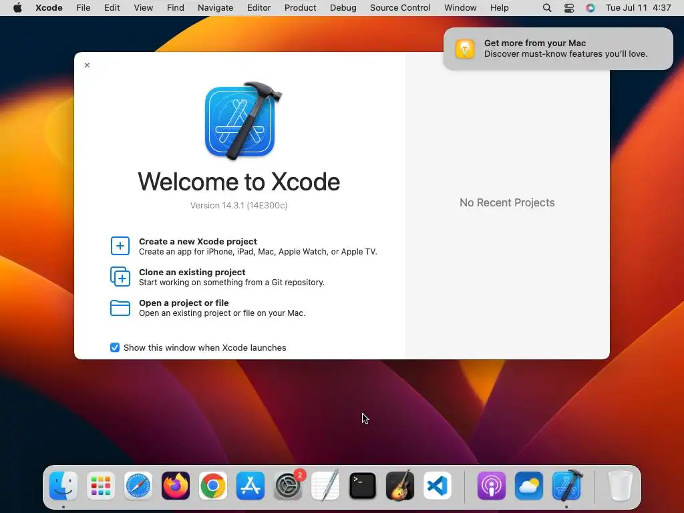This screenshot has height=513, width=684.
Task: Open Finder from the Dock
Action: [63, 486]
